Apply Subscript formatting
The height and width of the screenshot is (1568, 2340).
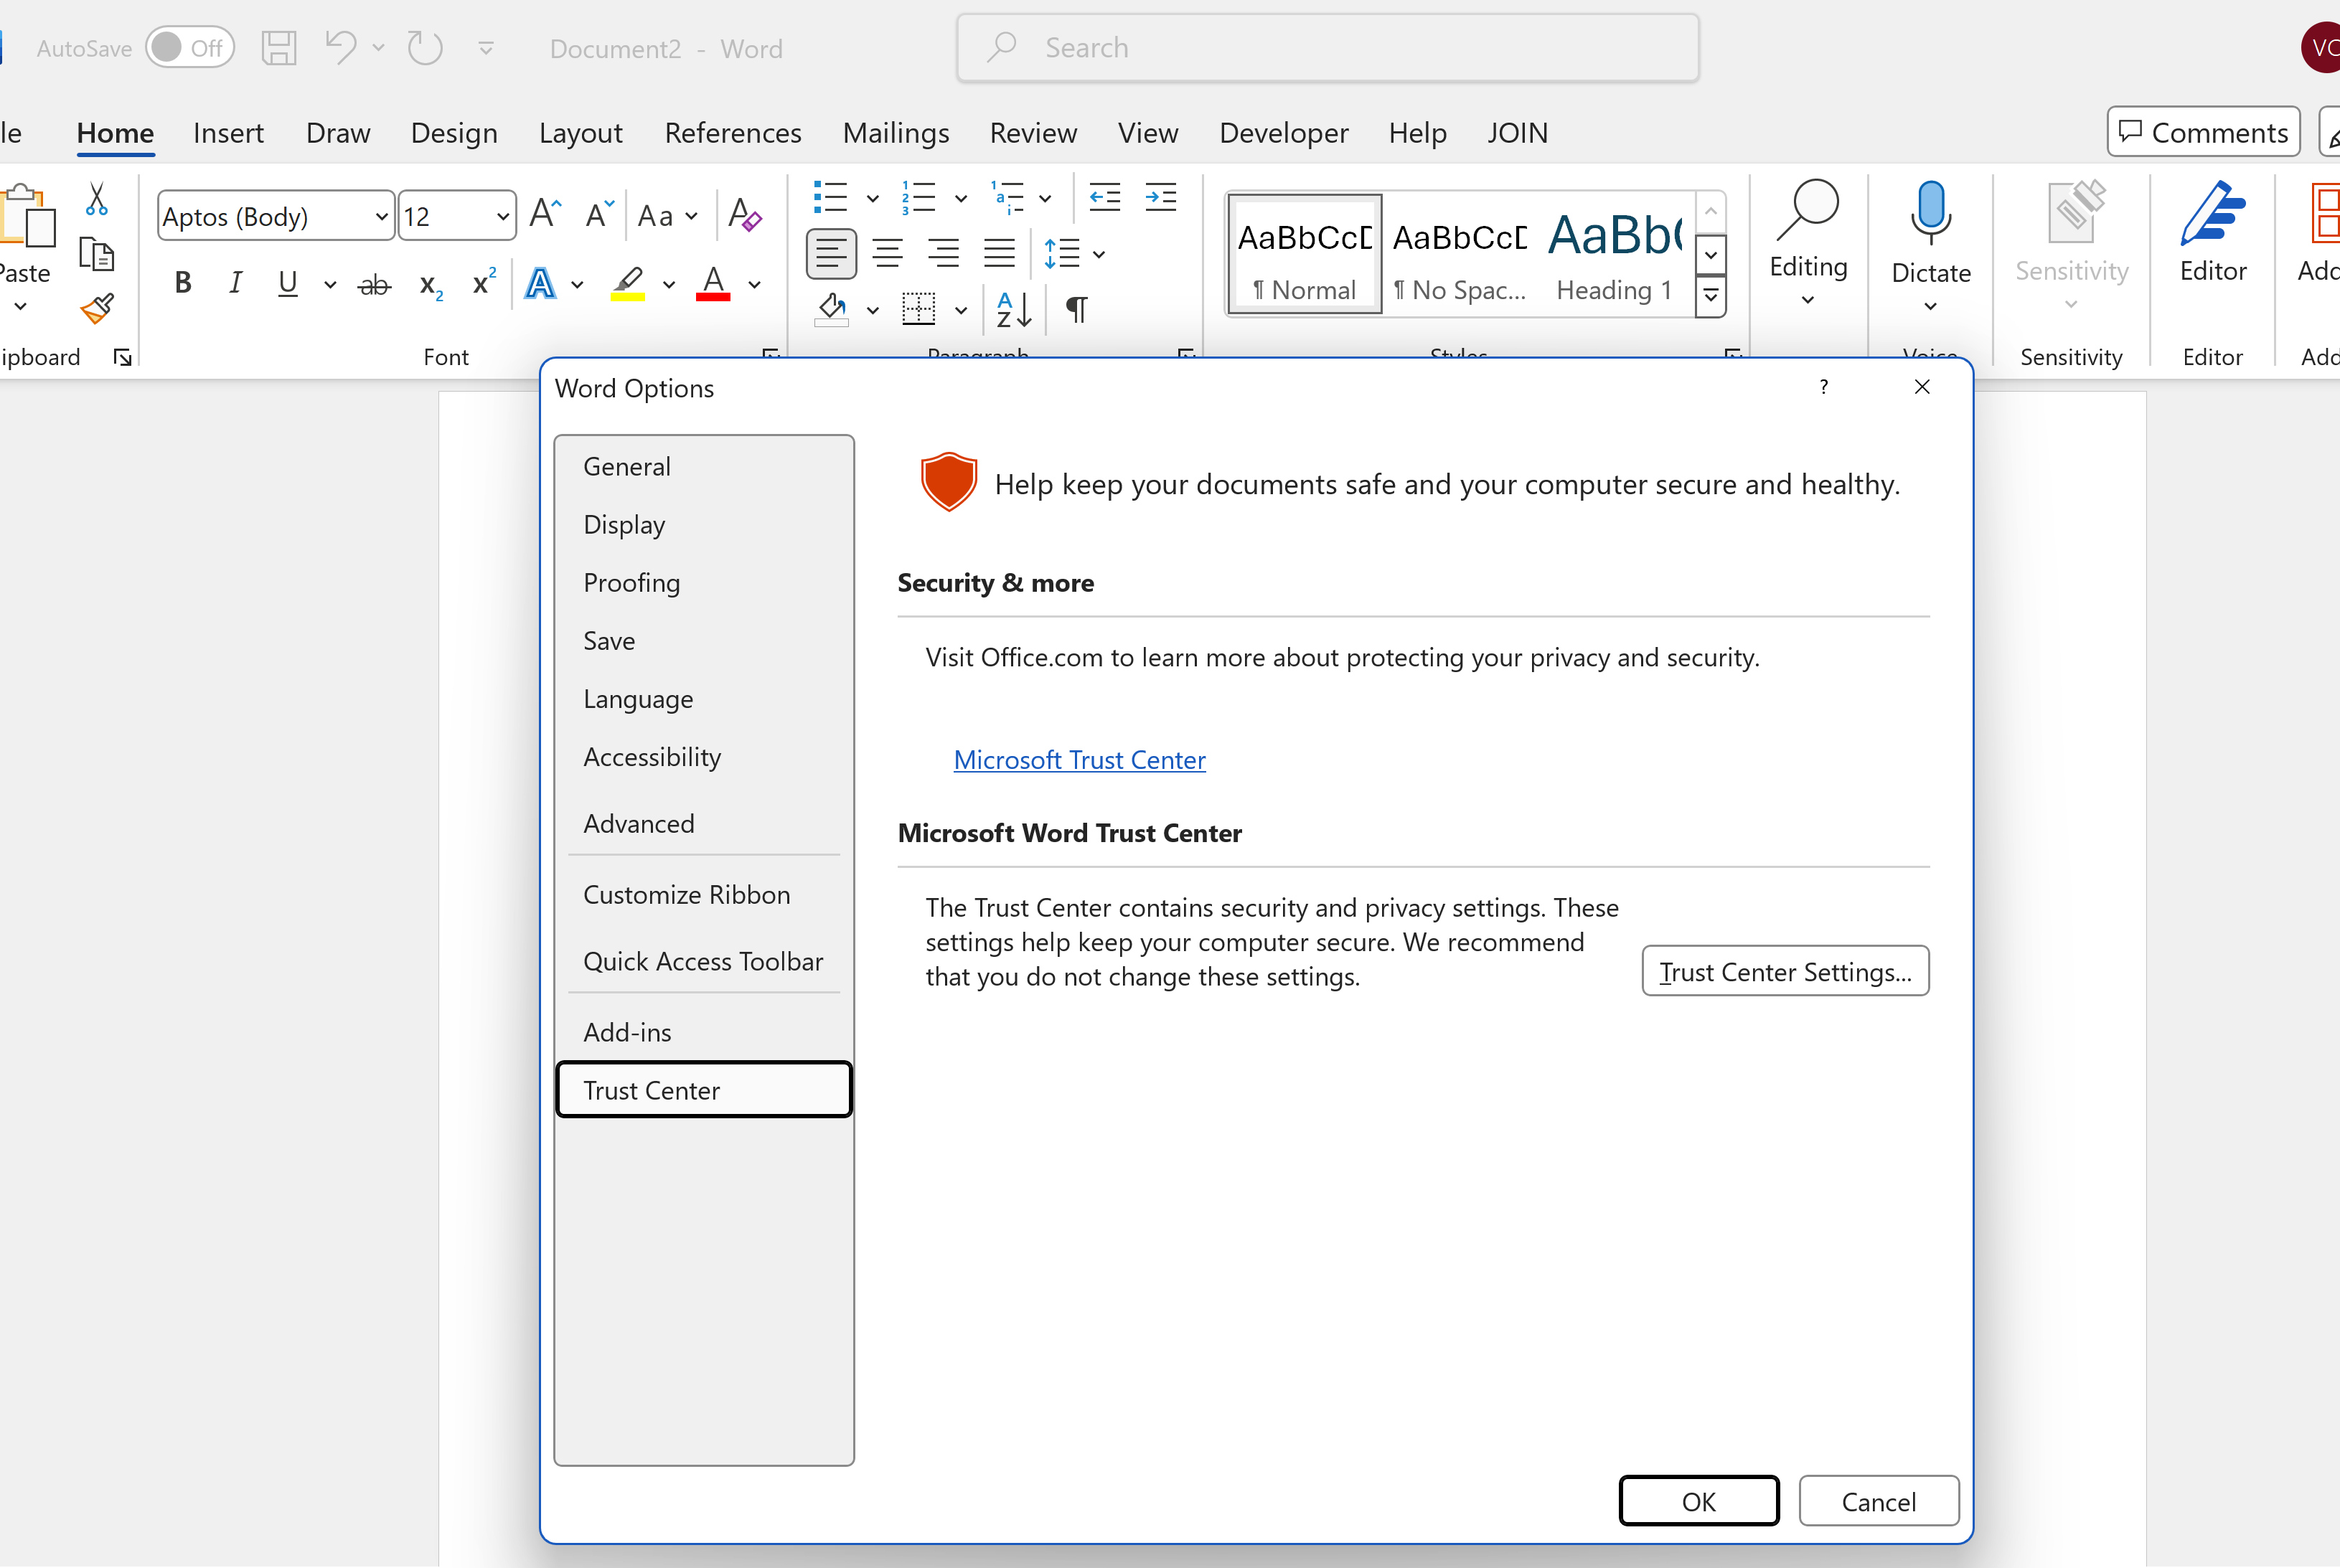[431, 285]
